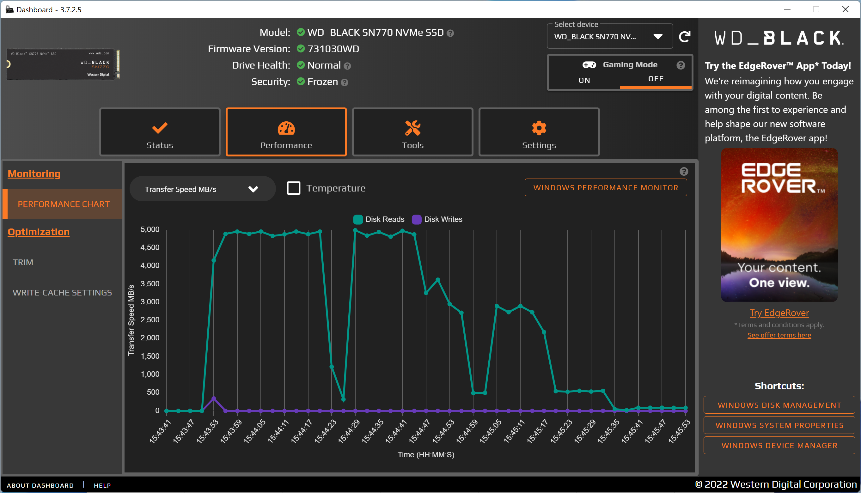This screenshot has height=493, width=861.
Task: Set Gaming Mode to OFF
Action: point(656,79)
